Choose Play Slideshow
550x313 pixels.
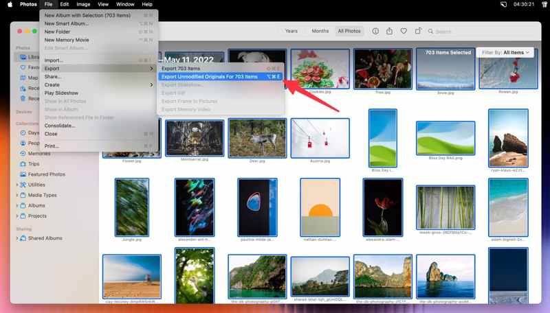(x=98, y=93)
